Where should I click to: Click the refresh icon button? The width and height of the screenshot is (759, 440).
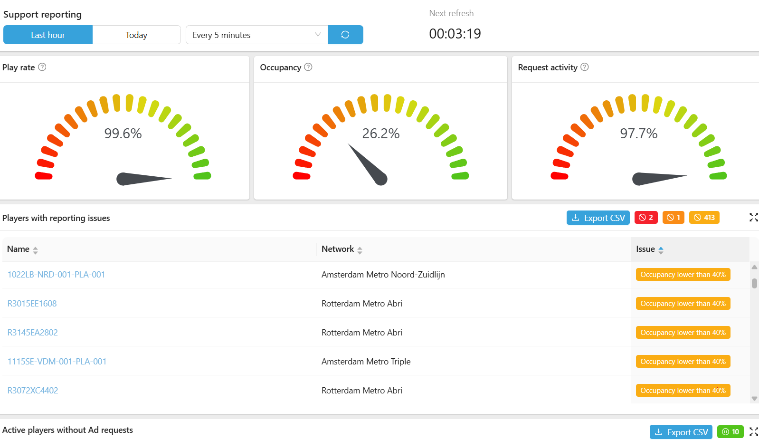click(x=345, y=35)
